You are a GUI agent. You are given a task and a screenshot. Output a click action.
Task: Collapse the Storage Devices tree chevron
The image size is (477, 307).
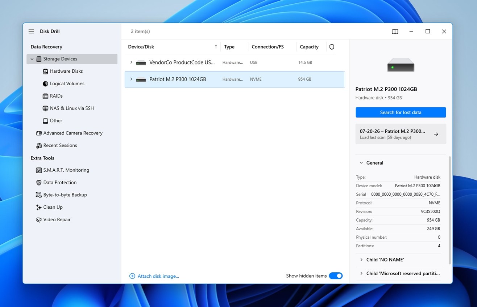tap(32, 59)
